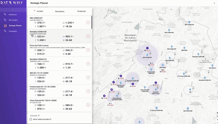Toggle the sitios seleccionados checkbox

[x=31, y=119]
